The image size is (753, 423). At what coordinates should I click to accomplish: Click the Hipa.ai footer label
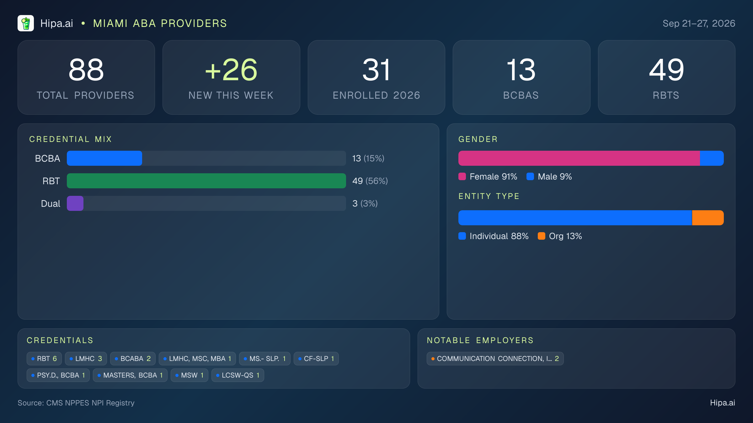click(723, 403)
